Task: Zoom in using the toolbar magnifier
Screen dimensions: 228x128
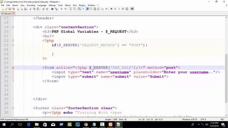Action: click(x=61, y=9)
